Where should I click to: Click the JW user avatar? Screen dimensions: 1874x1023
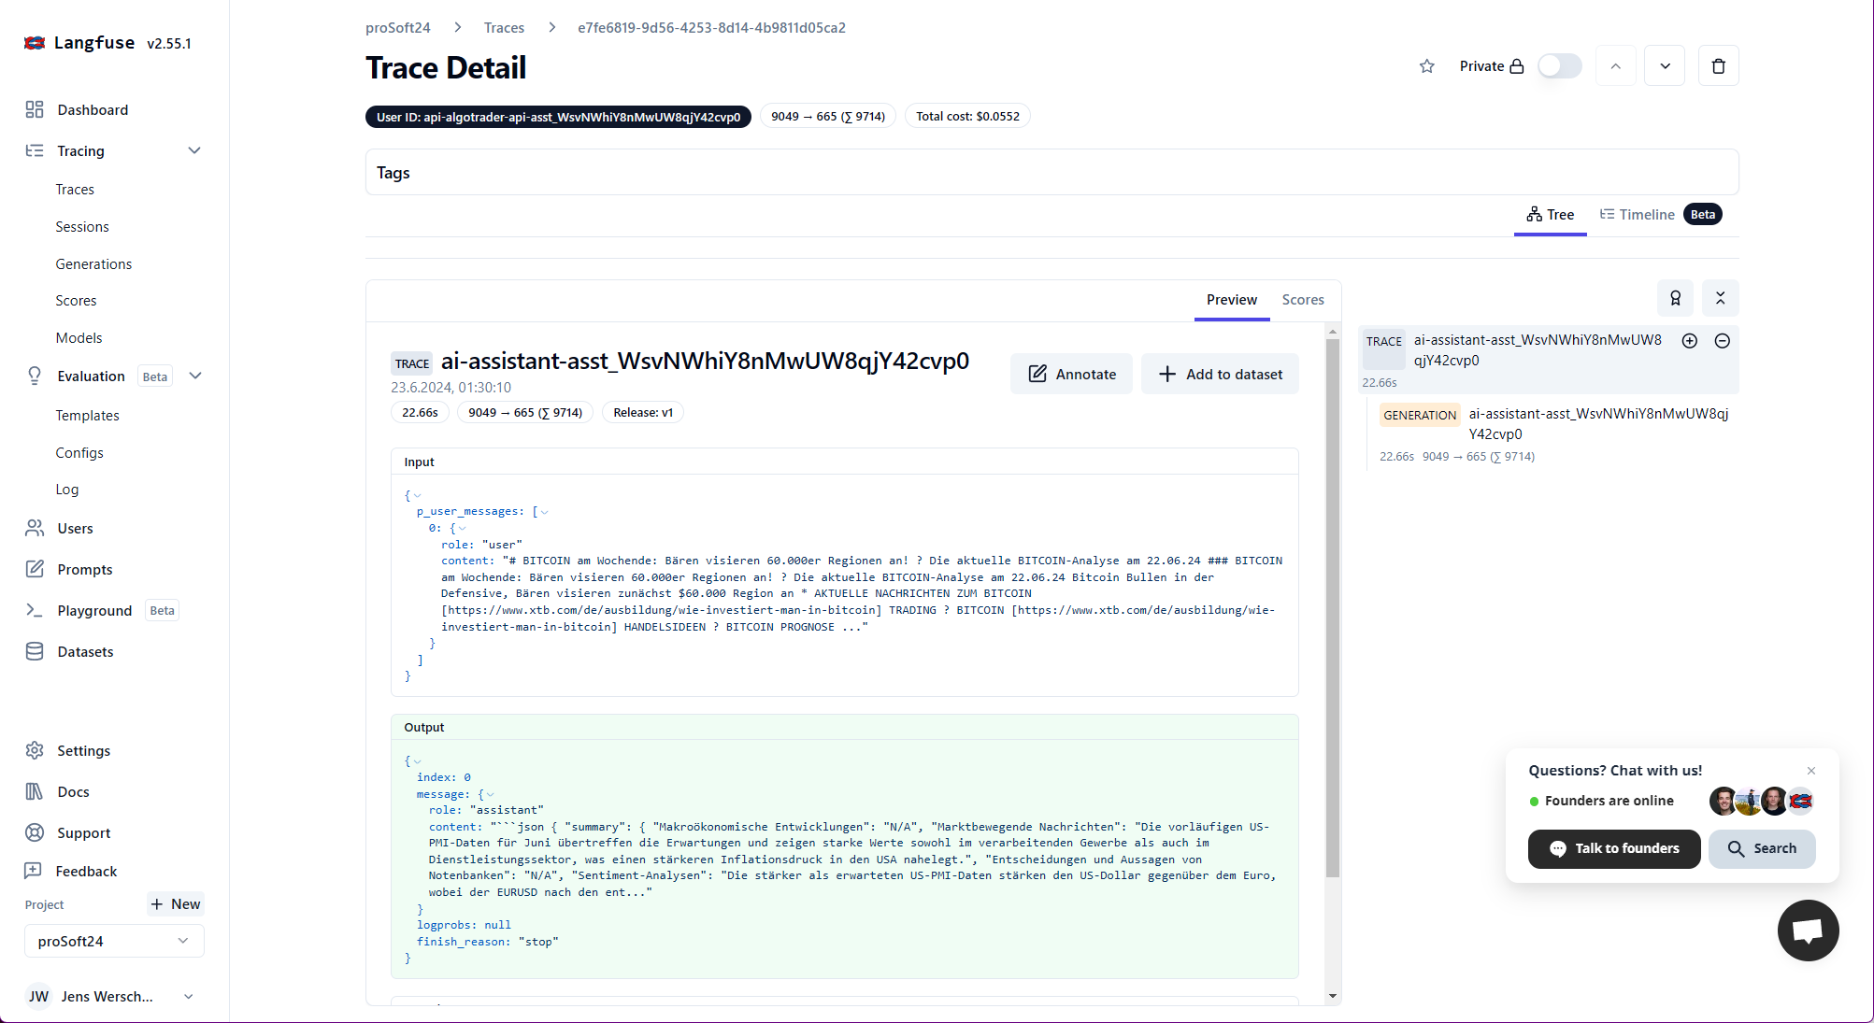38,996
